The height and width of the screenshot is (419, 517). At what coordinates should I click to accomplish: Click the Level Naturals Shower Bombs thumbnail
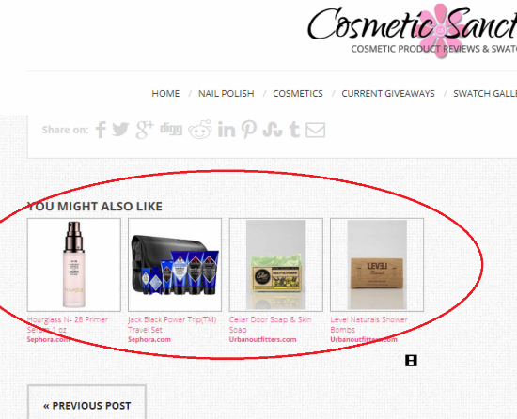pos(377,265)
